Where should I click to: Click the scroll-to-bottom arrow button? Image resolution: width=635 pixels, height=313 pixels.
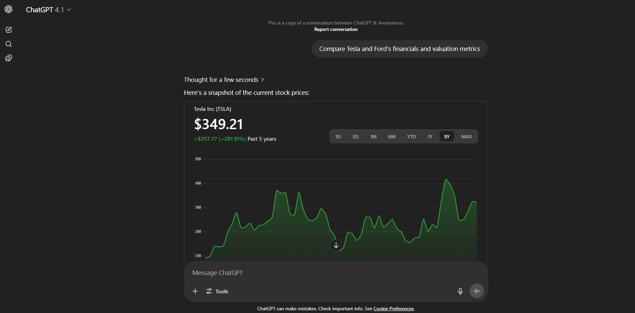(336, 245)
